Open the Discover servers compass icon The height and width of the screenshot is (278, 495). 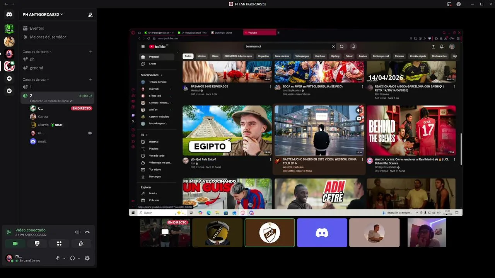[9, 91]
